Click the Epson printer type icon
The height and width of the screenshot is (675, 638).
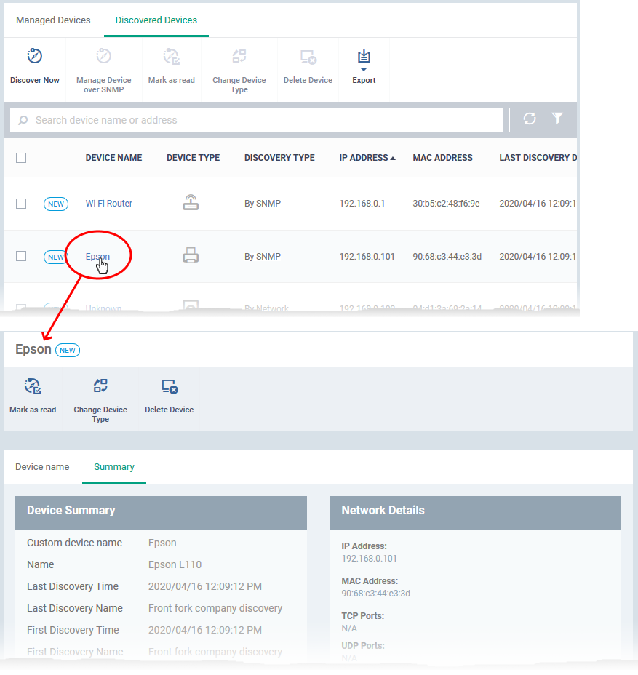pos(191,255)
